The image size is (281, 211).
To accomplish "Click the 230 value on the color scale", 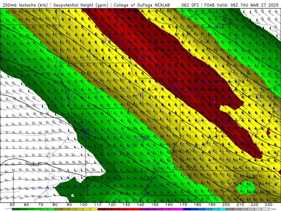I will click(269, 205).
